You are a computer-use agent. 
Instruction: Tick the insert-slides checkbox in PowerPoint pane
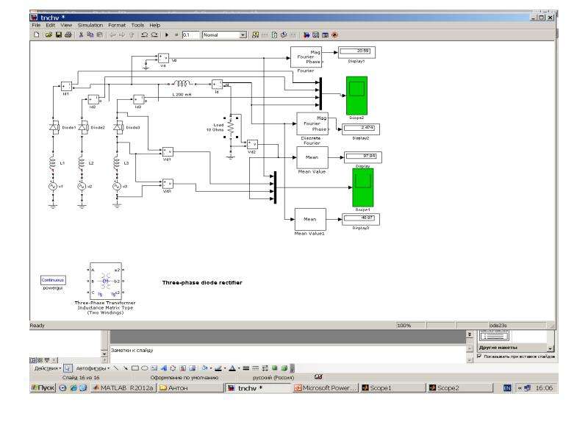(x=479, y=356)
